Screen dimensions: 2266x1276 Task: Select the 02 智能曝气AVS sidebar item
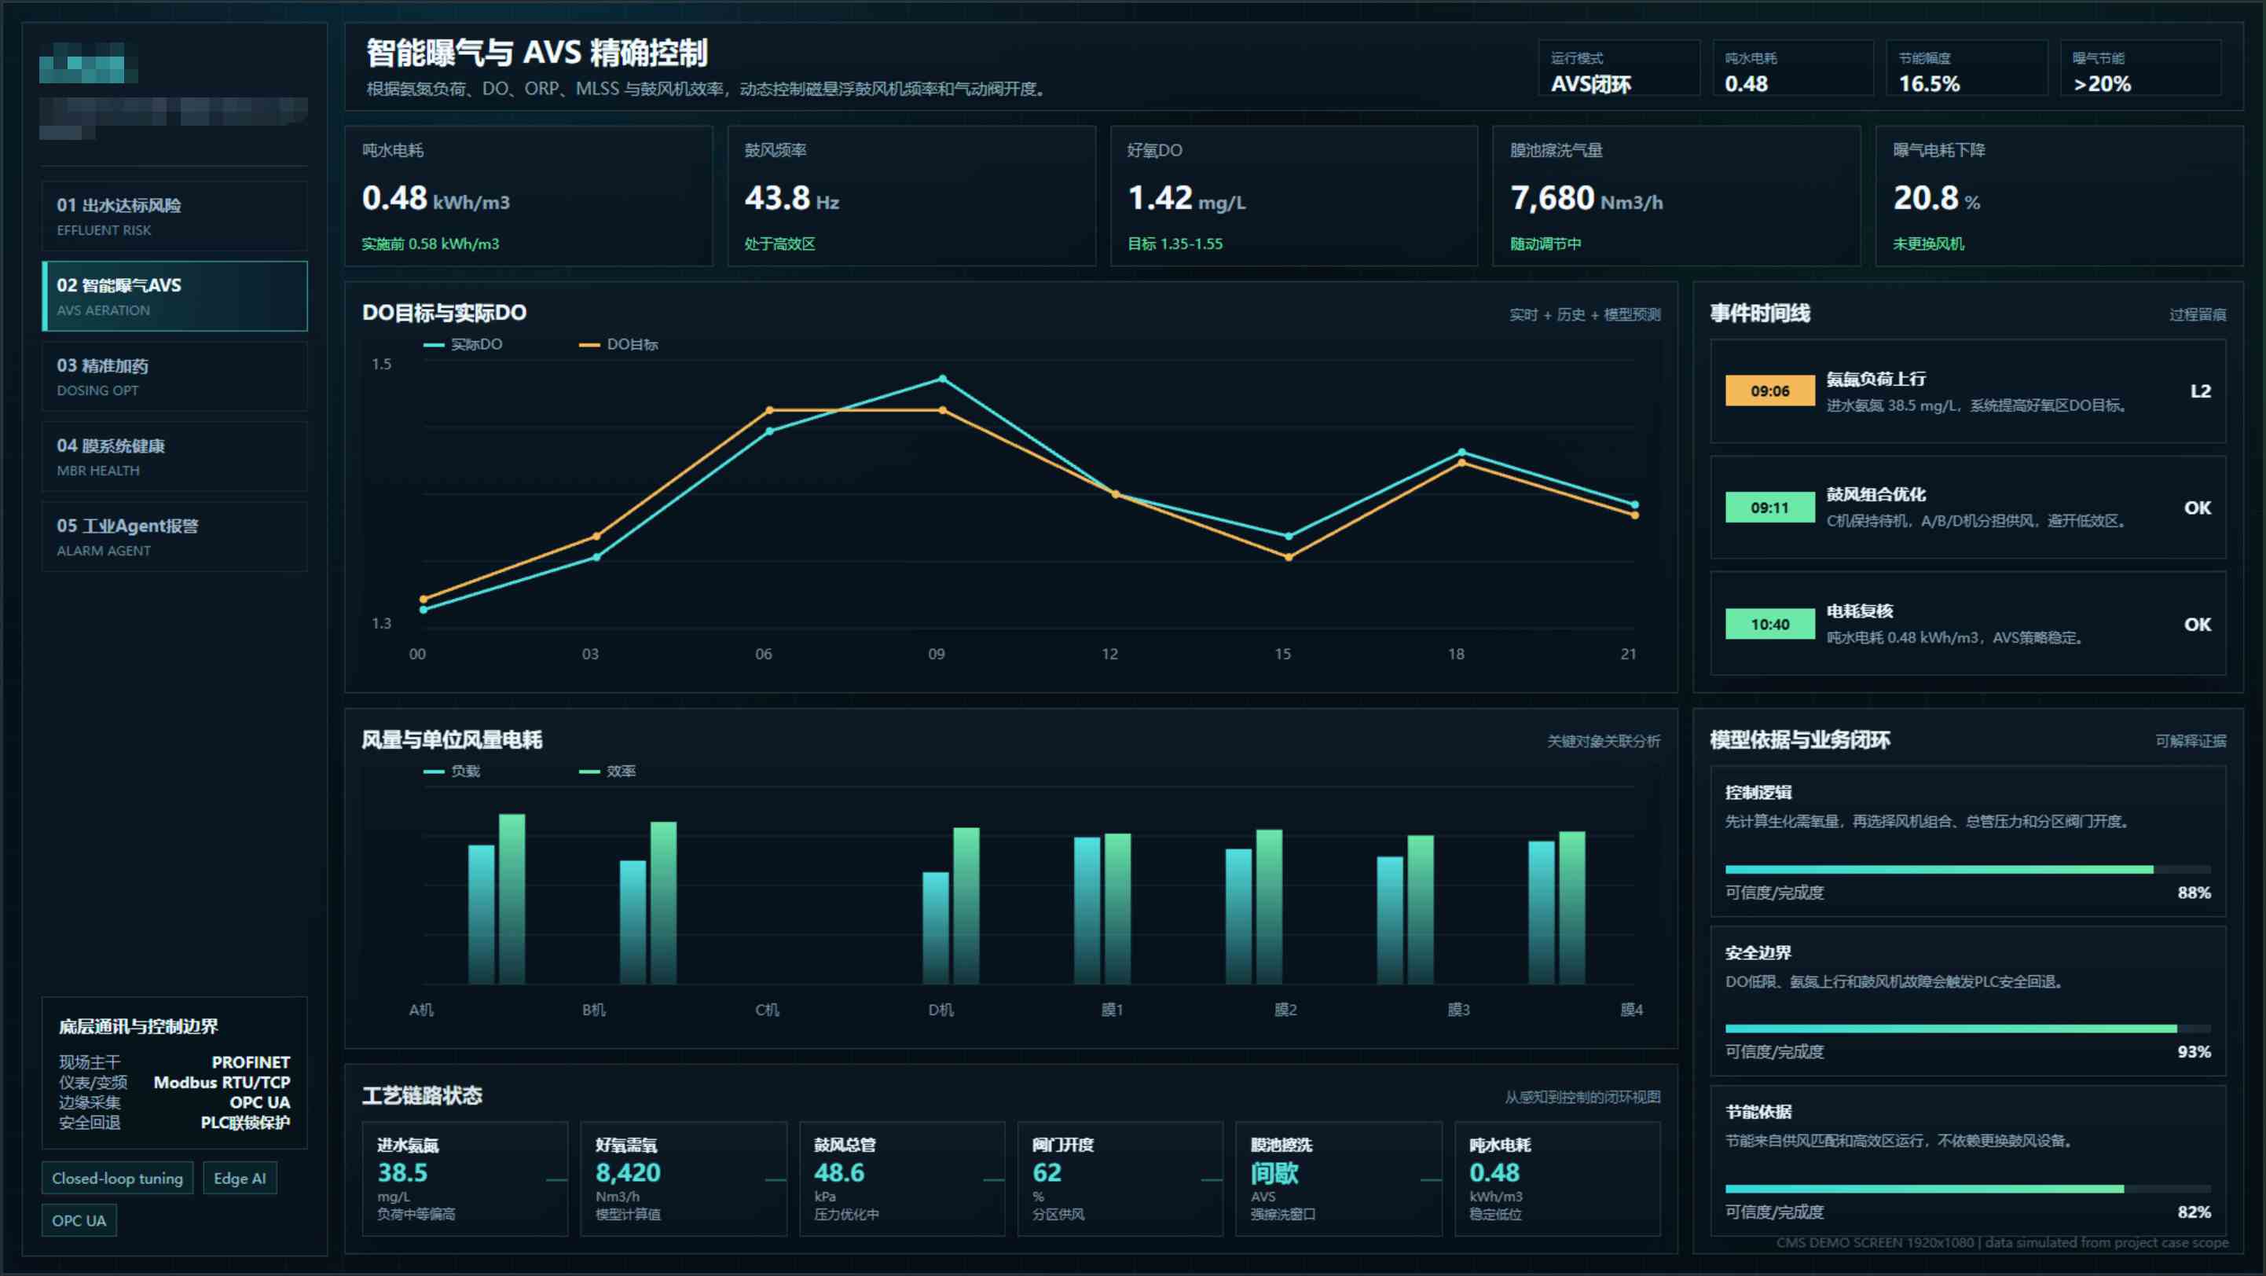(174, 296)
